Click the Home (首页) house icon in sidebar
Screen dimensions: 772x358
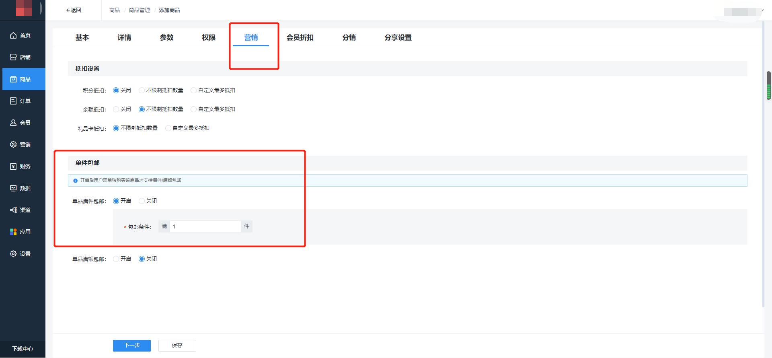[13, 35]
